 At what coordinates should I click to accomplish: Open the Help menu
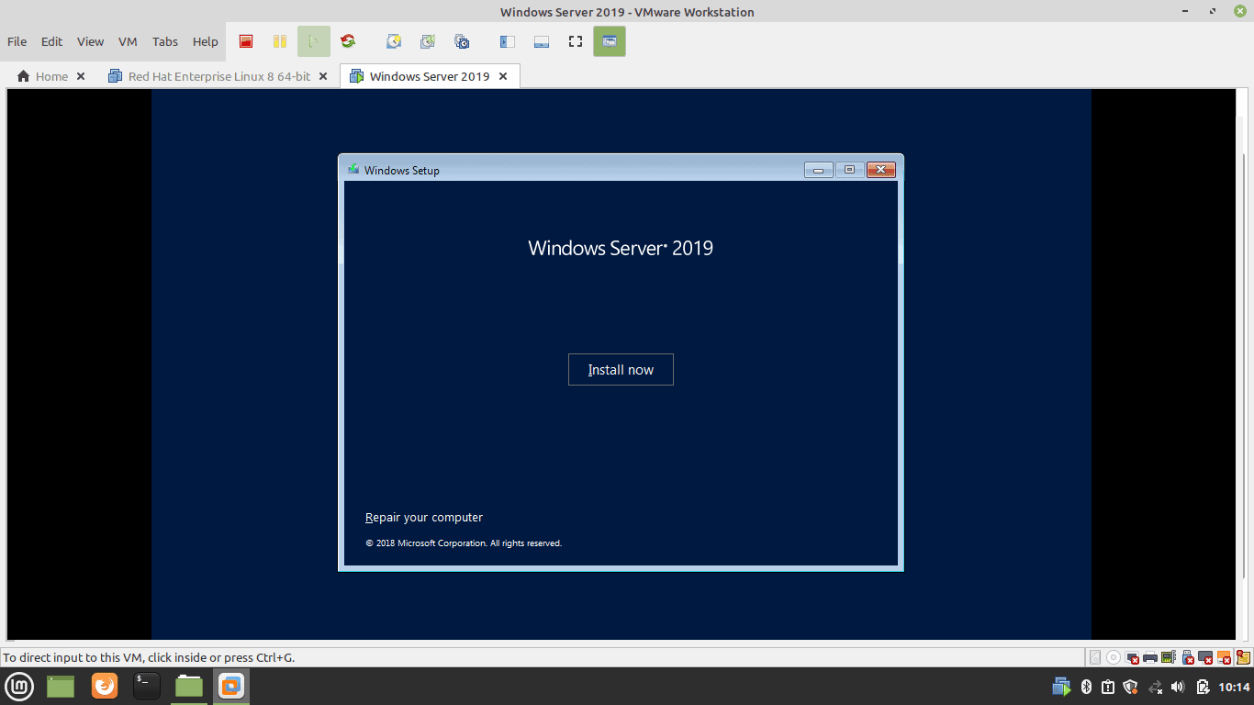pyautogui.click(x=206, y=41)
